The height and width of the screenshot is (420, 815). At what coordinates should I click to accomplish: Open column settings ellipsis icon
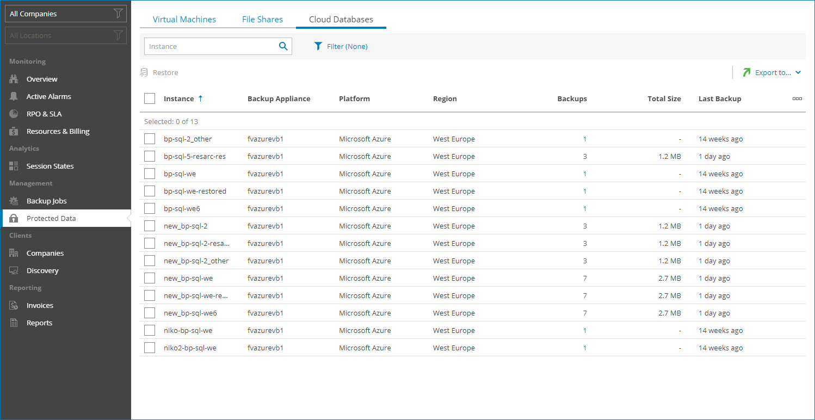click(797, 98)
